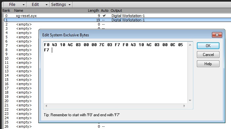Click the length value 9 of xg-reset.syx
Viewport: 231px width, 129px height.
click(x=99, y=16)
